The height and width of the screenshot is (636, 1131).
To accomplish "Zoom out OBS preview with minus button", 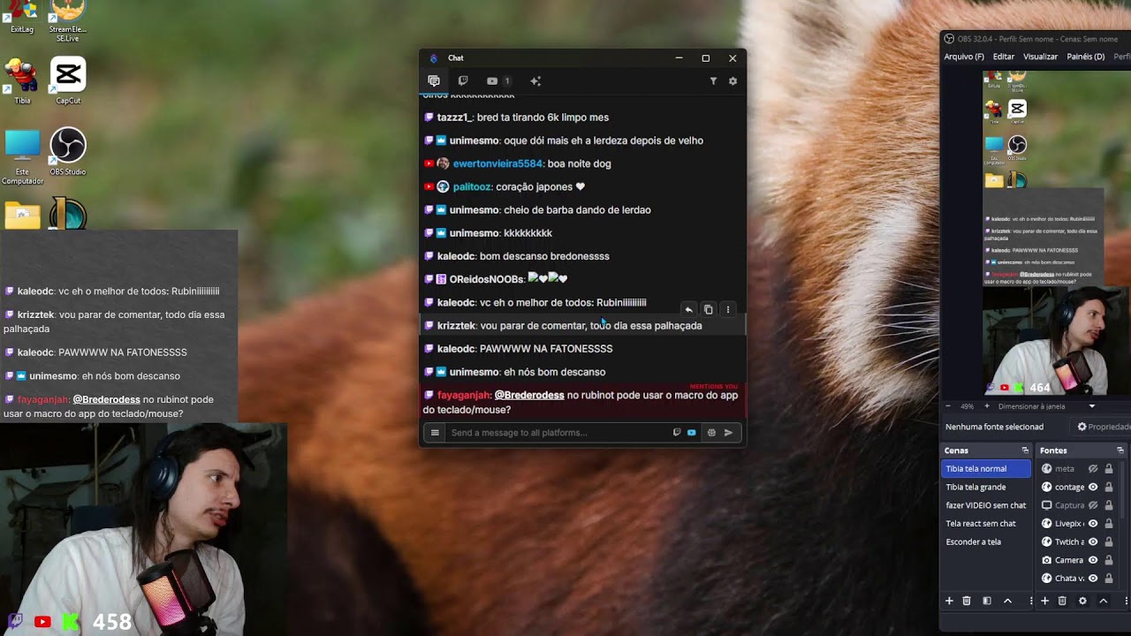I will coord(948,406).
